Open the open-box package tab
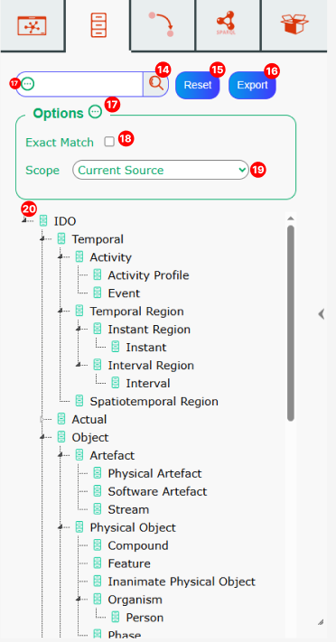 (x=294, y=24)
